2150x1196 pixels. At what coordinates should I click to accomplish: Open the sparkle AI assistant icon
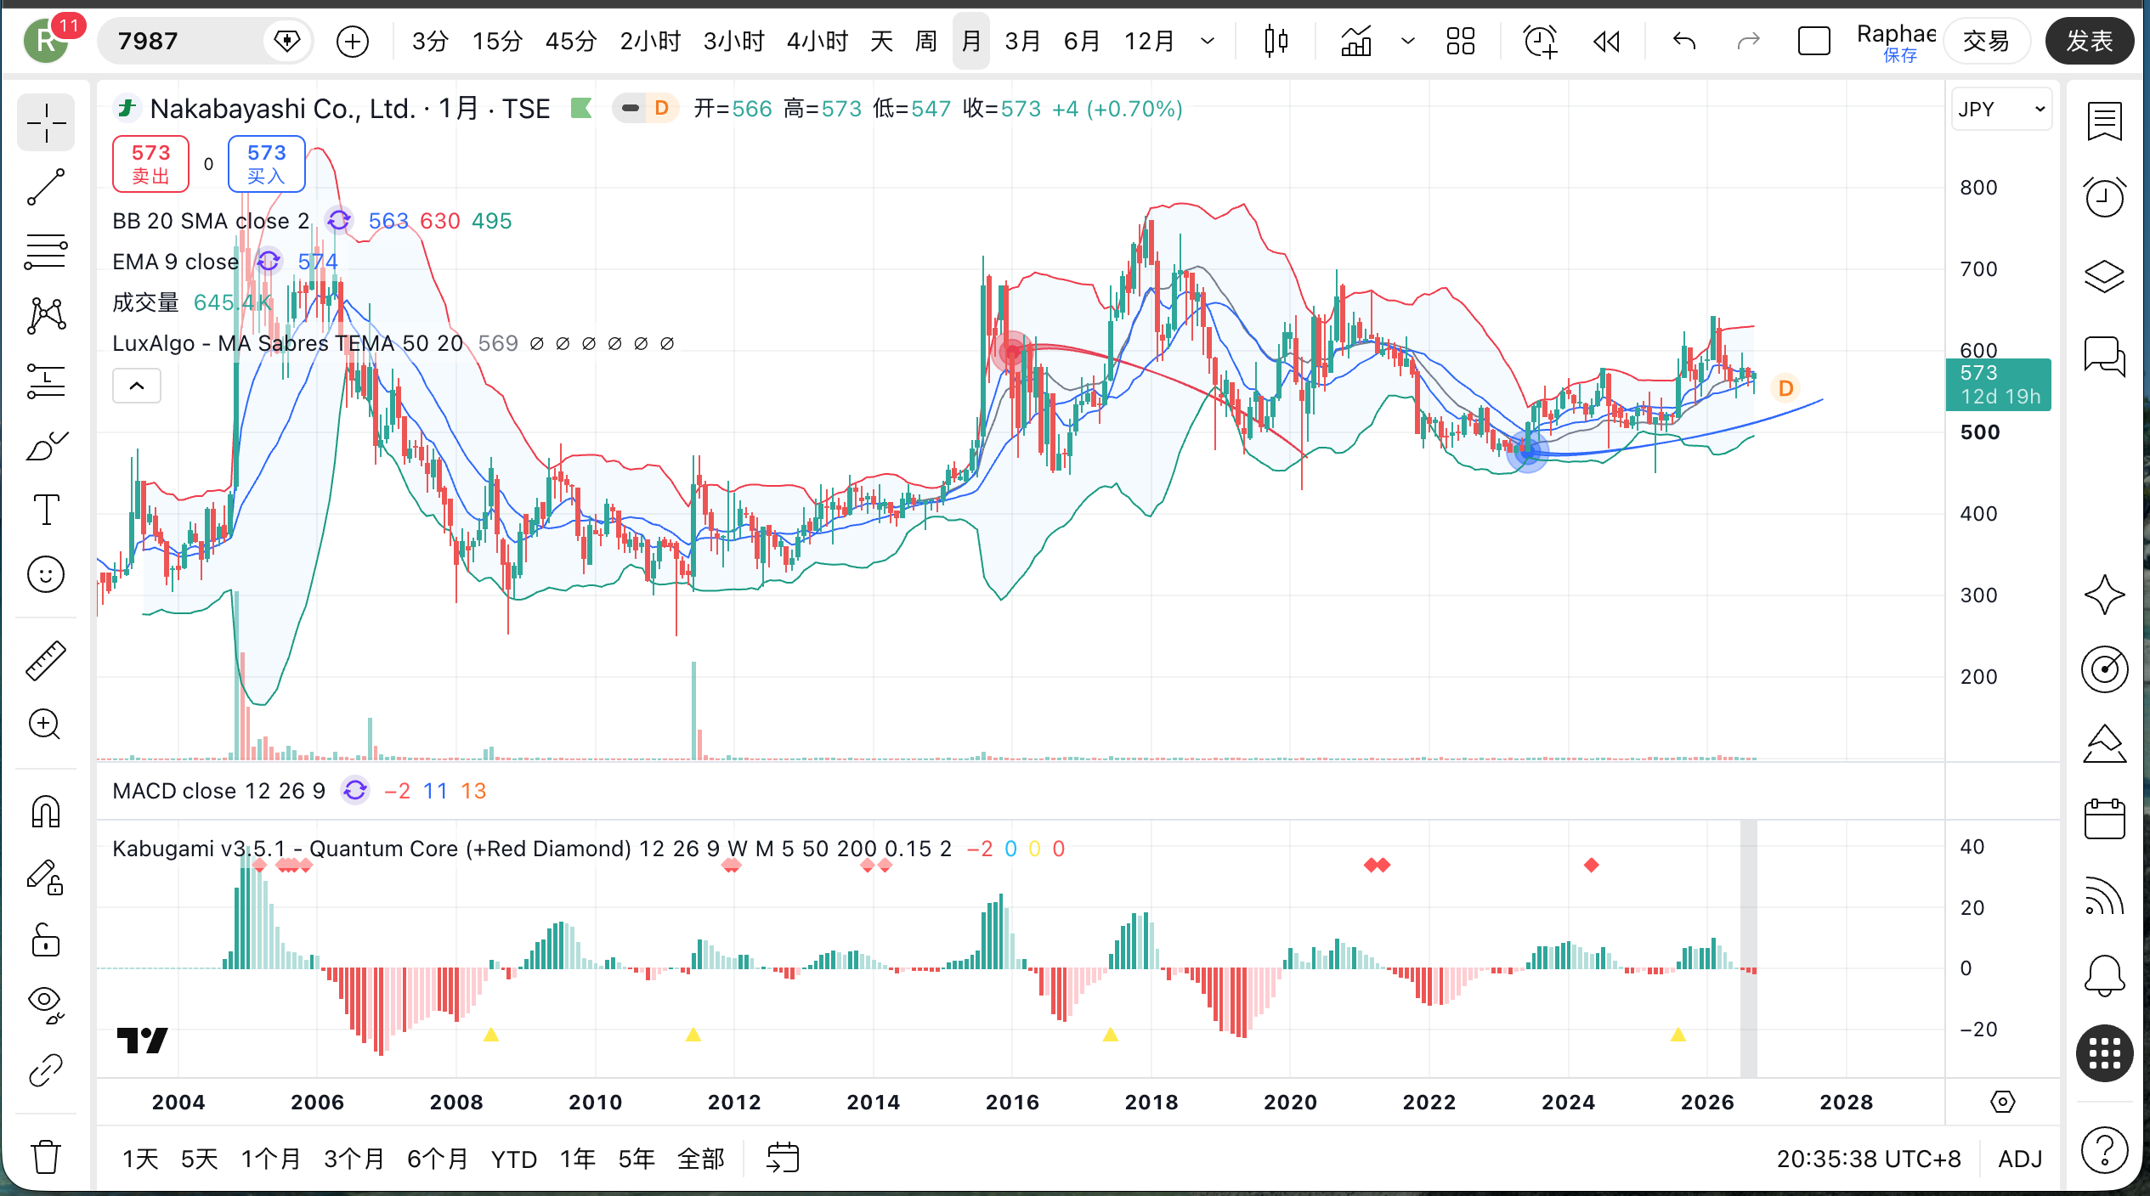tap(2104, 594)
